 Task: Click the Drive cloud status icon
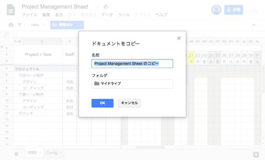[x=106, y=7]
